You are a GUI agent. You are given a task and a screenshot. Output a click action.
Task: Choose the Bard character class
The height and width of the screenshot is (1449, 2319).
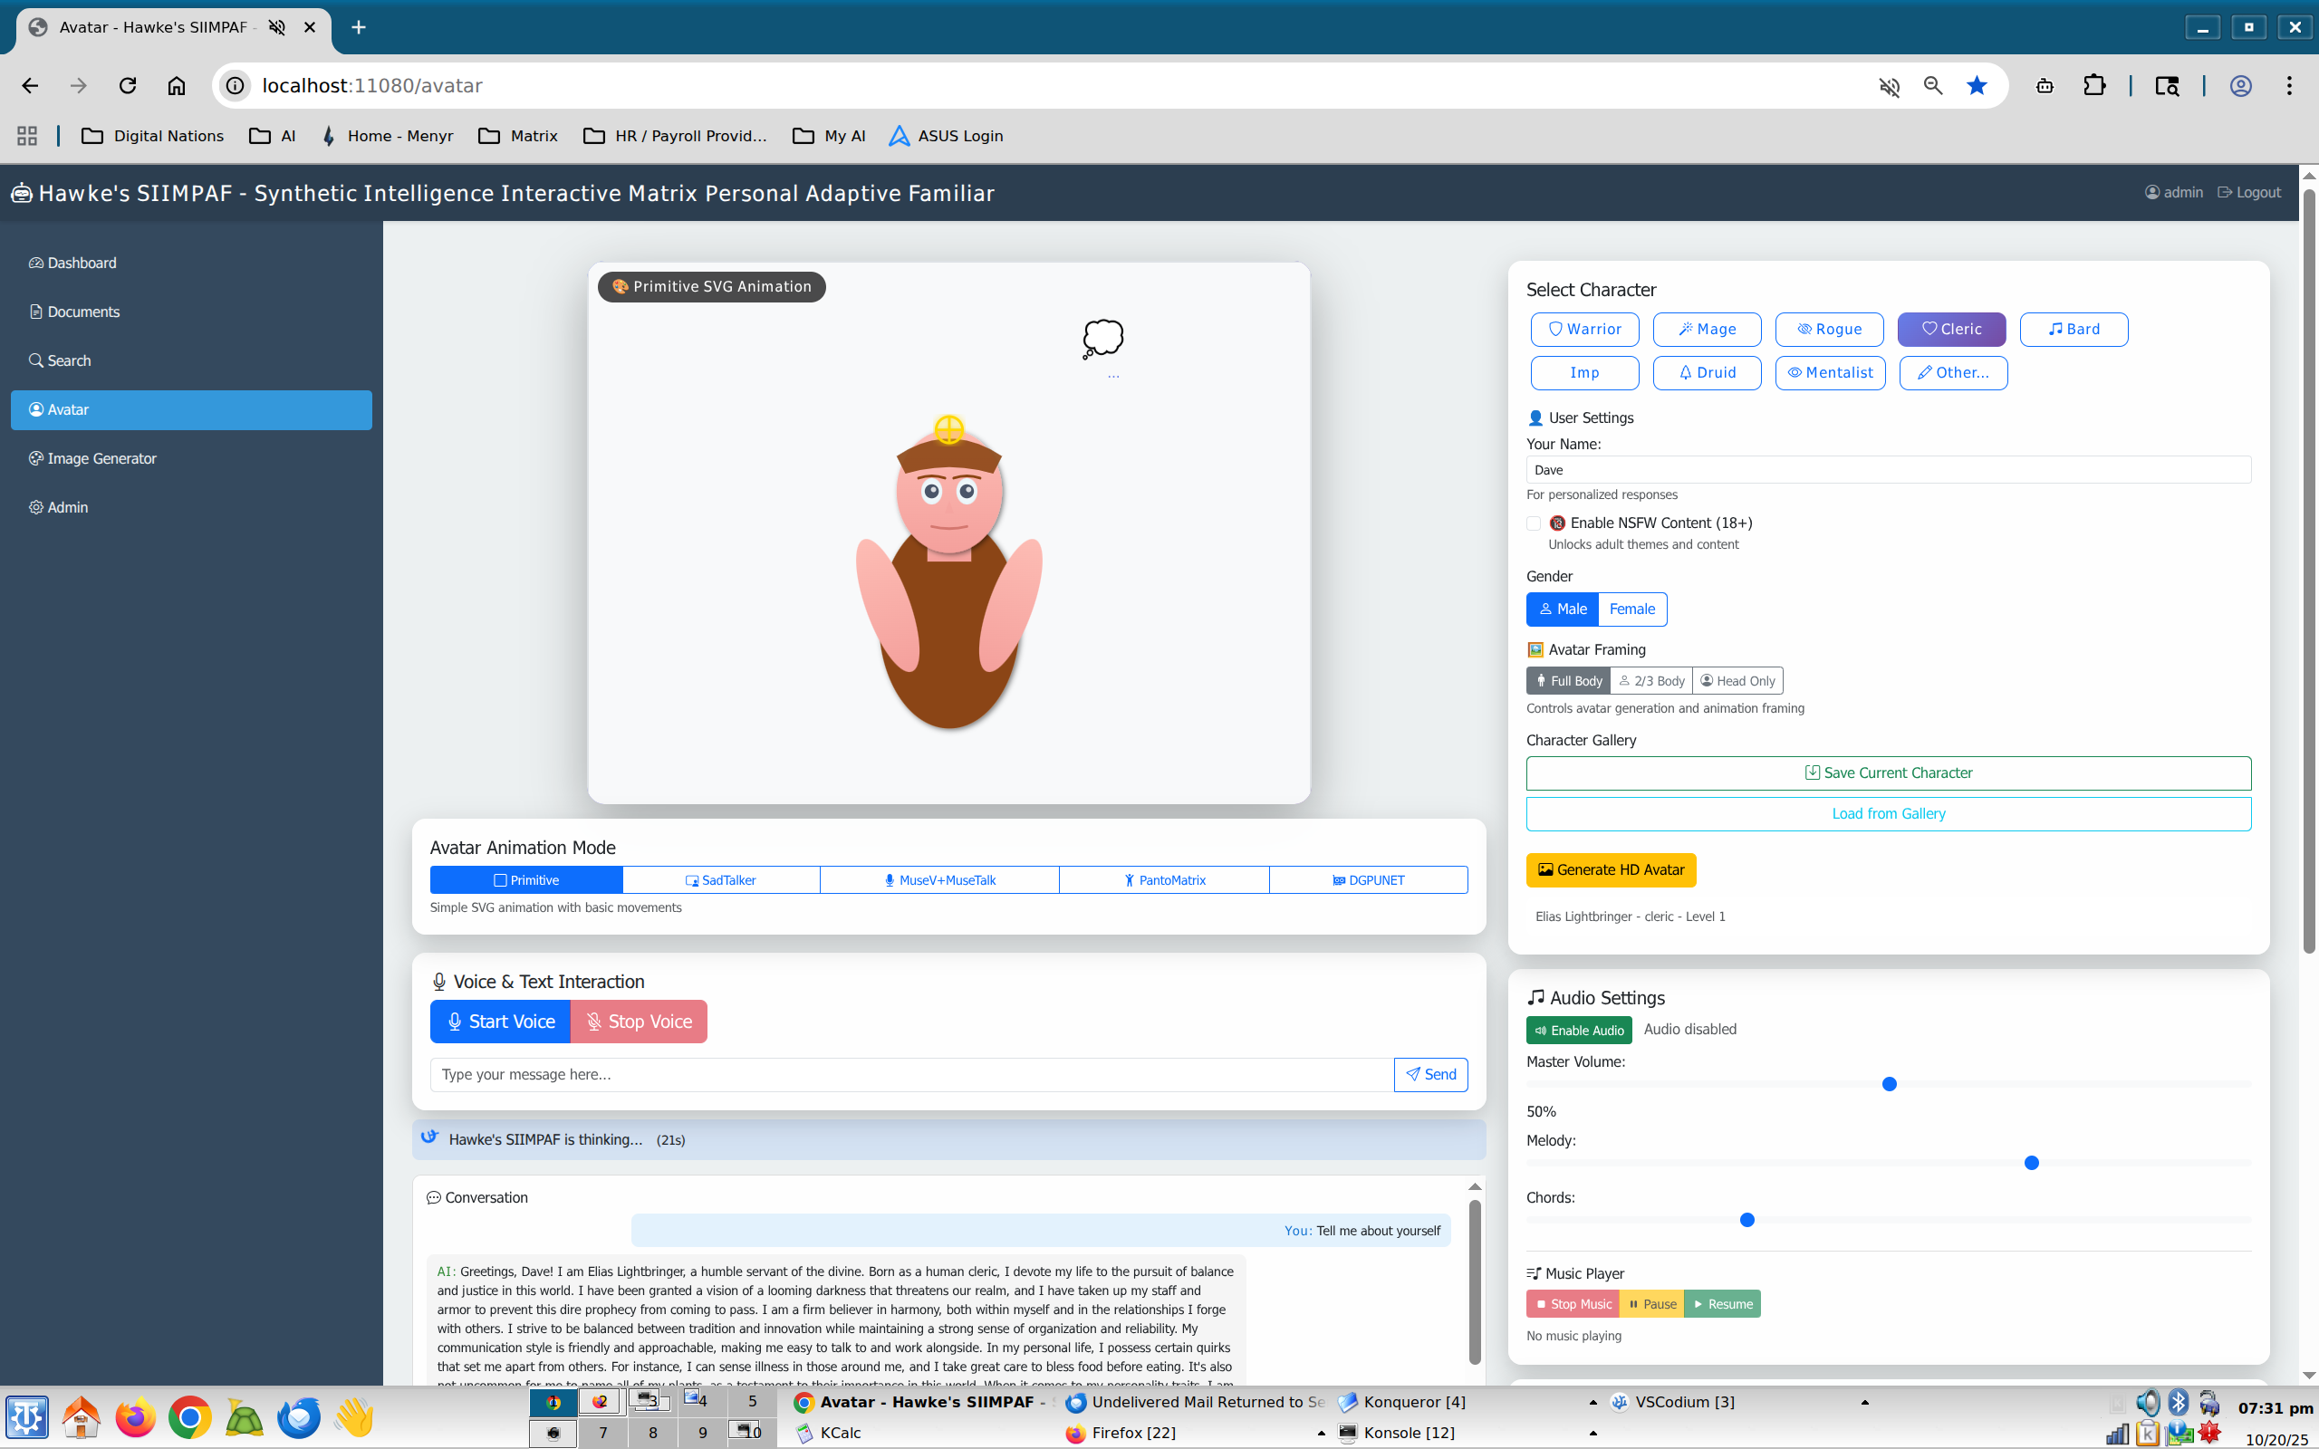[x=2073, y=329]
